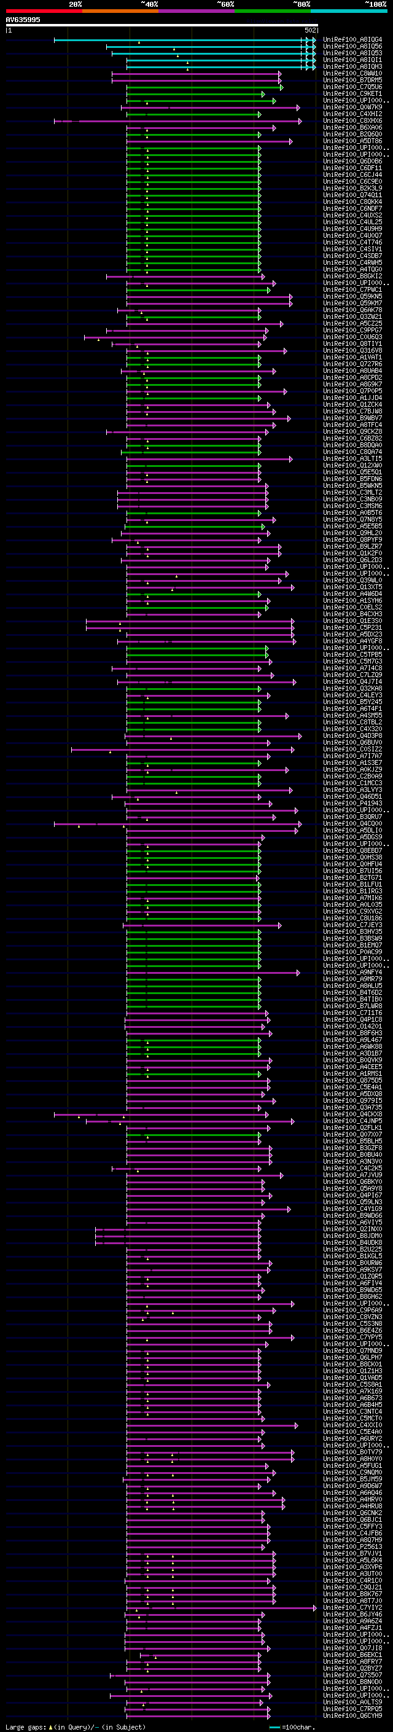
Task: Select hit label UniRef100_C9KET1
Action: point(352,93)
